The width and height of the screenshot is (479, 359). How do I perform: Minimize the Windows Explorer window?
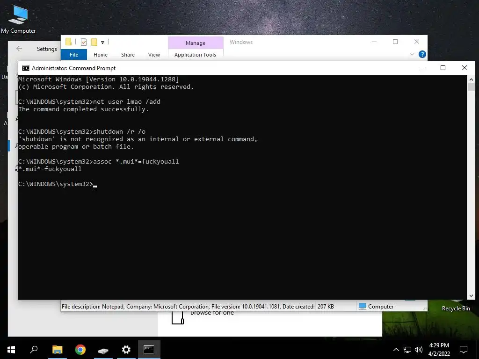coord(374,42)
